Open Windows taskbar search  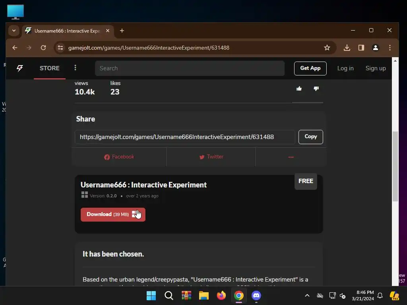pos(169,295)
